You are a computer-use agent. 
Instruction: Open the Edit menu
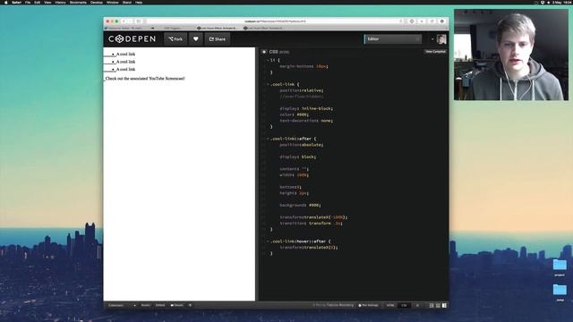pos(38,2)
